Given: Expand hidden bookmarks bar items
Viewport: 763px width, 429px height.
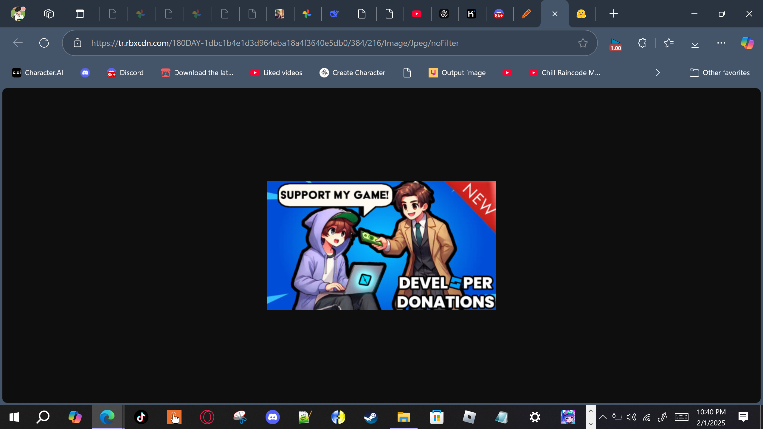Looking at the screenshot, I should pyautogui.click(x=658, y=73).
